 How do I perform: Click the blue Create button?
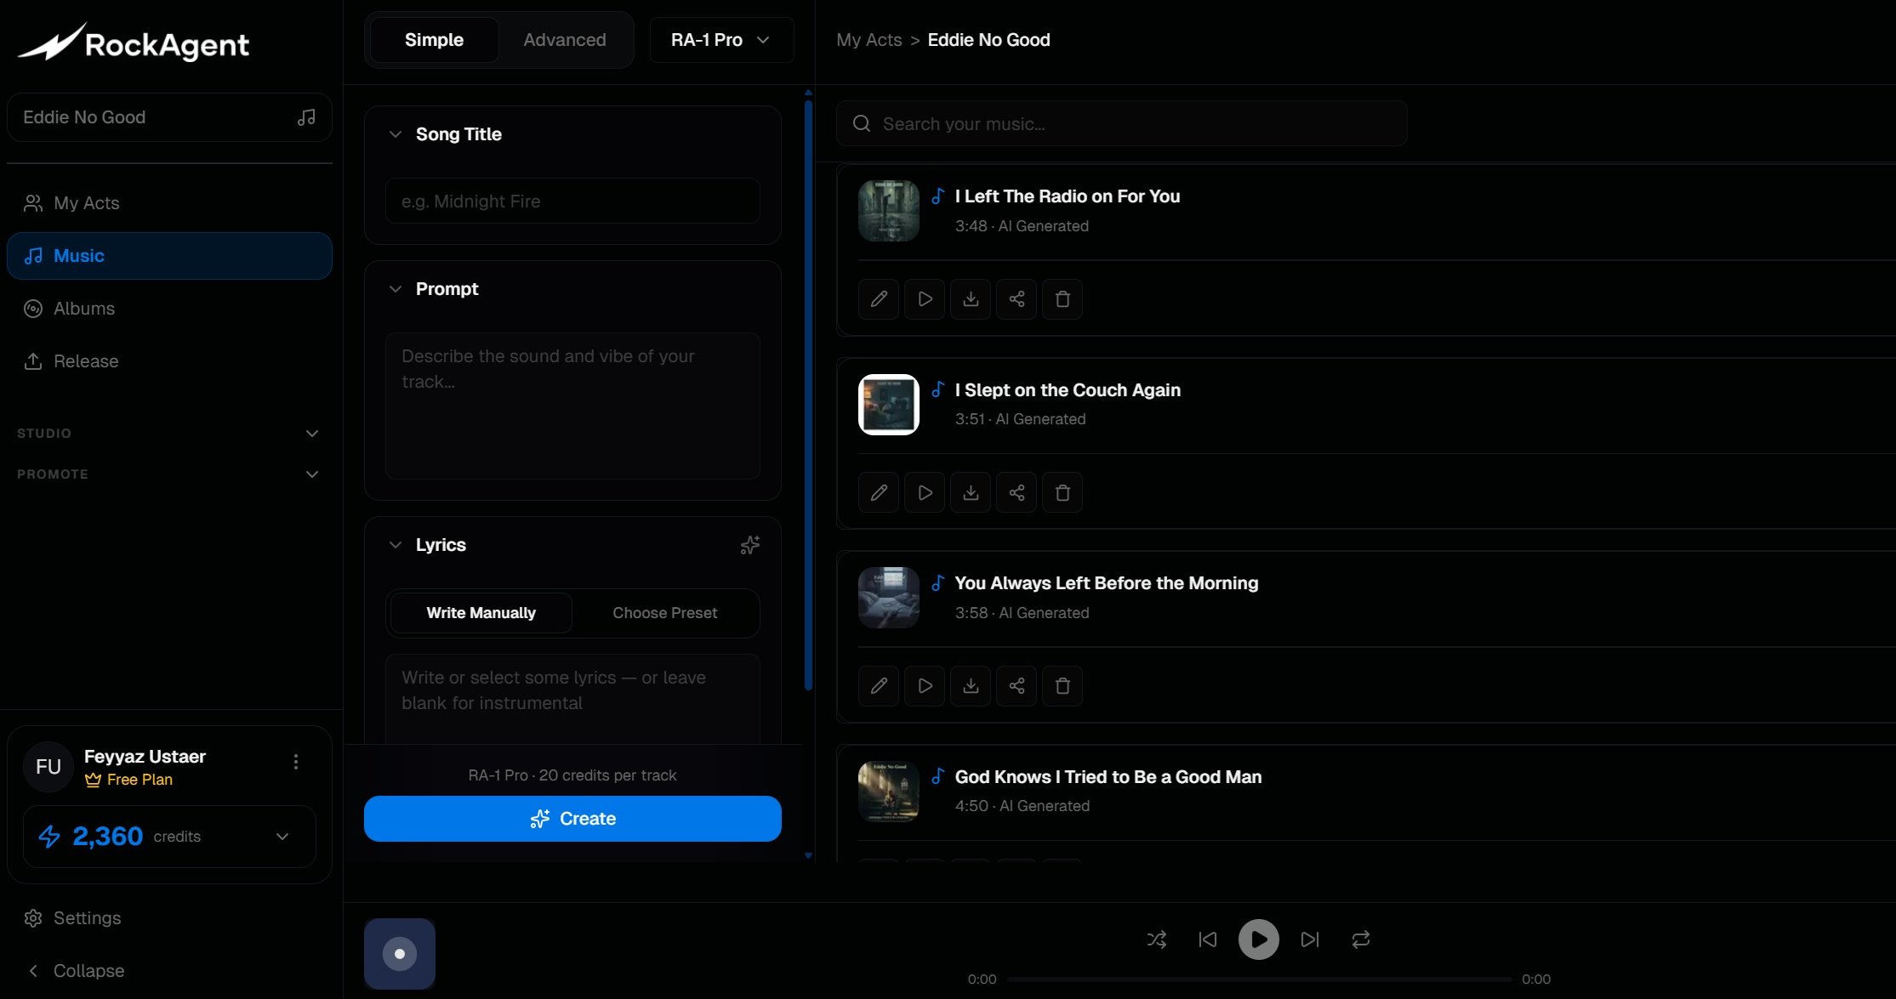tap(572, 819)
